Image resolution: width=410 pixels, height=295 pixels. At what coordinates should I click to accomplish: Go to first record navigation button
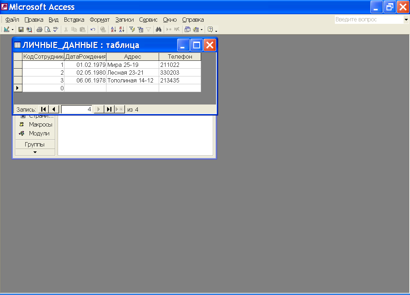(x=43, y=109)
